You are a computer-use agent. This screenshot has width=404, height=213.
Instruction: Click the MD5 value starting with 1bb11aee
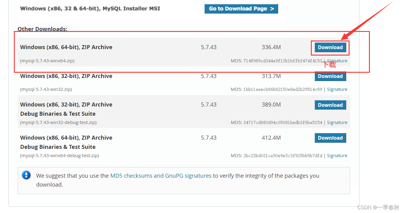pos(283,89)
